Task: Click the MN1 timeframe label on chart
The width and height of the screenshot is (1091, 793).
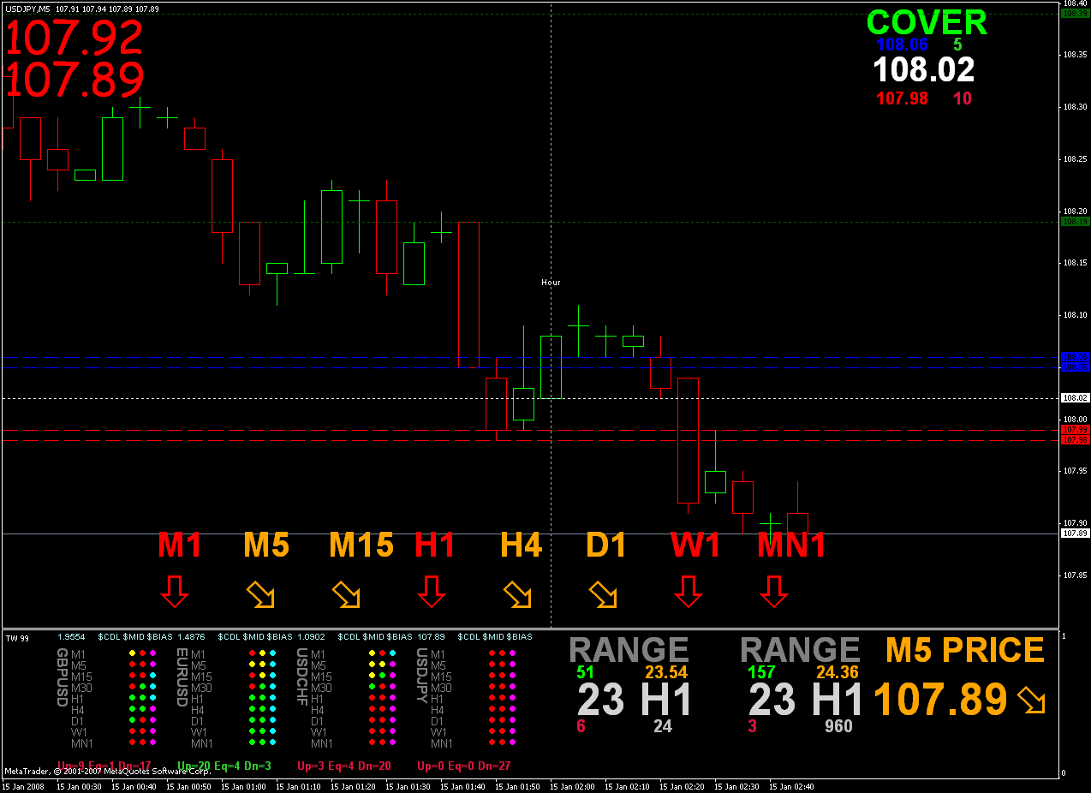Action: coord(791,545)
